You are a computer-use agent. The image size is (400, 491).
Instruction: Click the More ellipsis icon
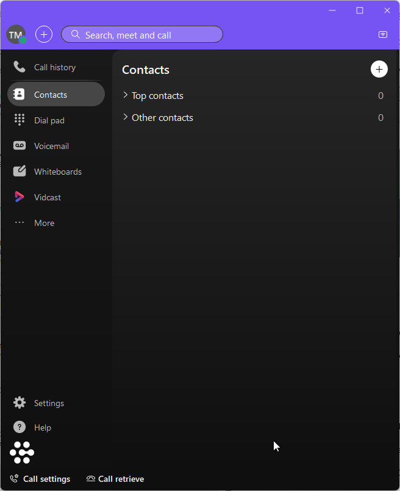click(x=20, y=222)
